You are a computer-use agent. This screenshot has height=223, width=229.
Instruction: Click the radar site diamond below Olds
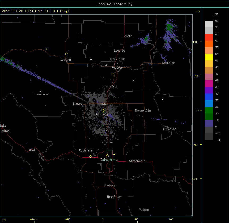[x=103, y=110]
